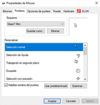Click the mouse icon in the title bar
100x105 pixels.
point(3,3)
